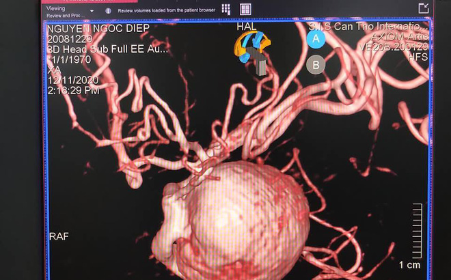Select the gray volume B button
This screenshot has width=451, height=280.
pyautogui.click(x=316, y=65)
